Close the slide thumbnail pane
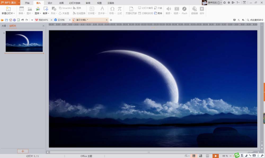Viewport: 265px width, 158px height. point(43,26)
